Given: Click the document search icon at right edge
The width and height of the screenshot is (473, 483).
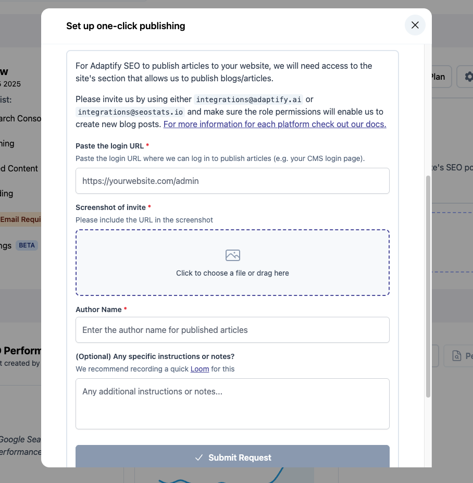Looking at the screenshot, I should [x=457, y=356].
